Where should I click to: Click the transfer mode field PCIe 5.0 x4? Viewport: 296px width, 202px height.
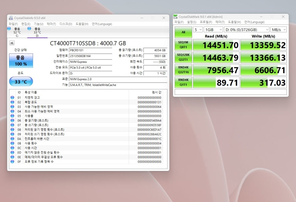pos(91,67)
